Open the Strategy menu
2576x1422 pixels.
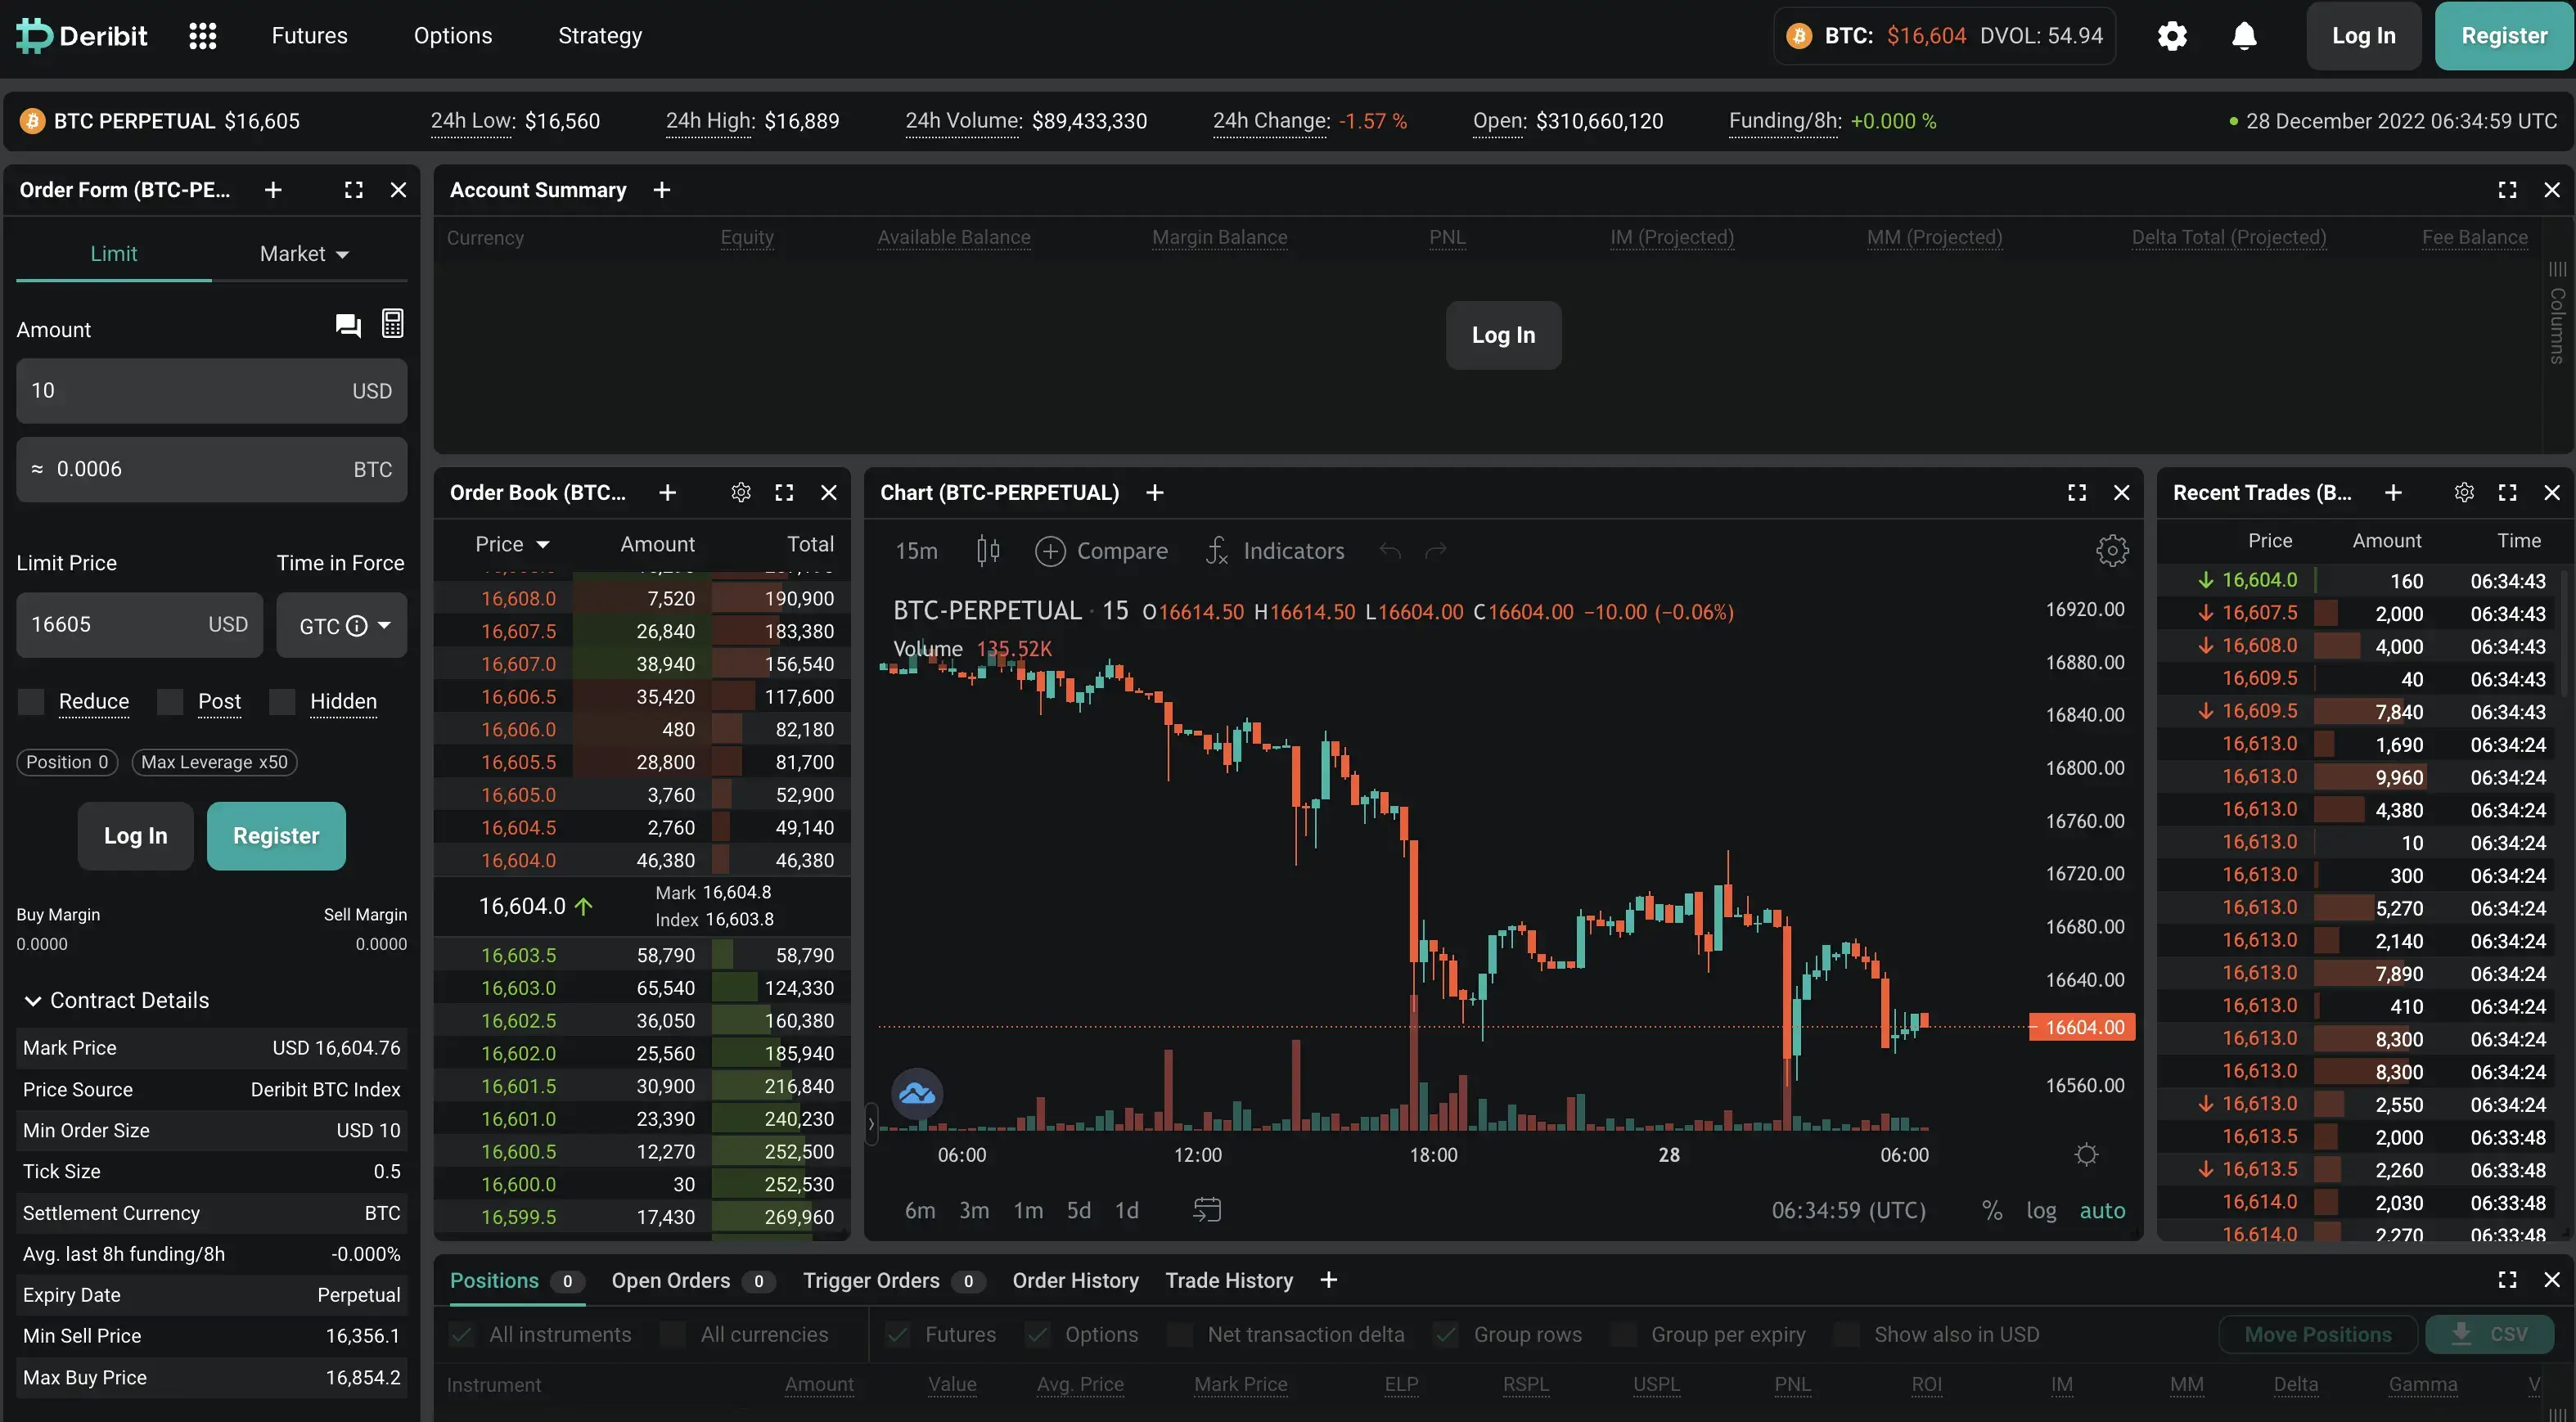(600, 36)
